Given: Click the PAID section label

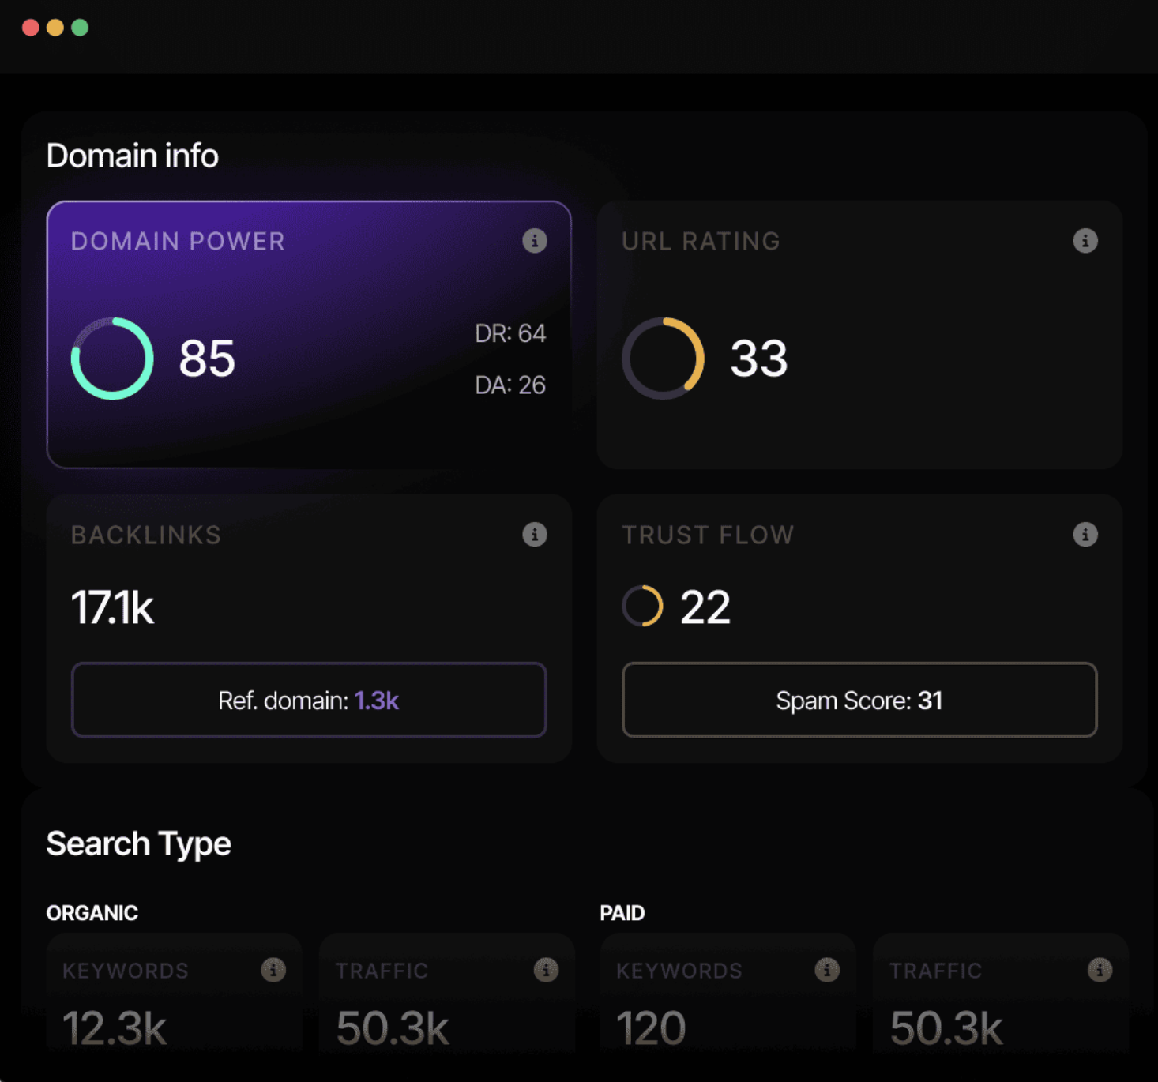Looking at the screenshot, I should pyautogui.click(x=622, y=913).
